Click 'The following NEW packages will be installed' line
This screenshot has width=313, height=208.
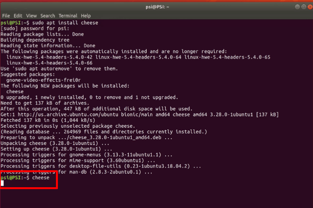coord(65,86)
